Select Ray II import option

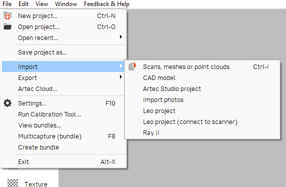tap(202, 132)
